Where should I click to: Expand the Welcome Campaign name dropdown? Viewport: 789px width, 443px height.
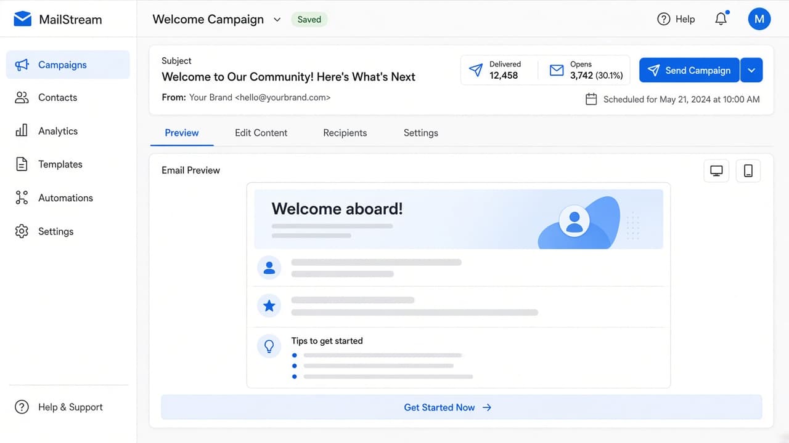(277, 20)
